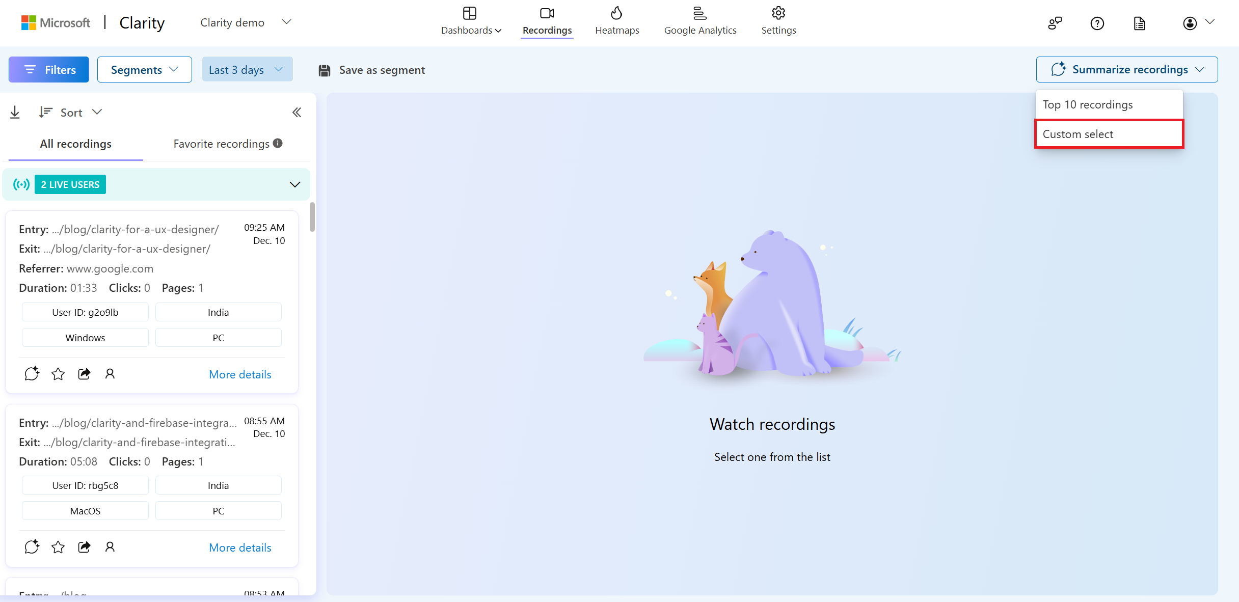The width and height of the screenshot is (1239, 602).
Task: Share the 09:25 AM recording
Action: (84, 374)
